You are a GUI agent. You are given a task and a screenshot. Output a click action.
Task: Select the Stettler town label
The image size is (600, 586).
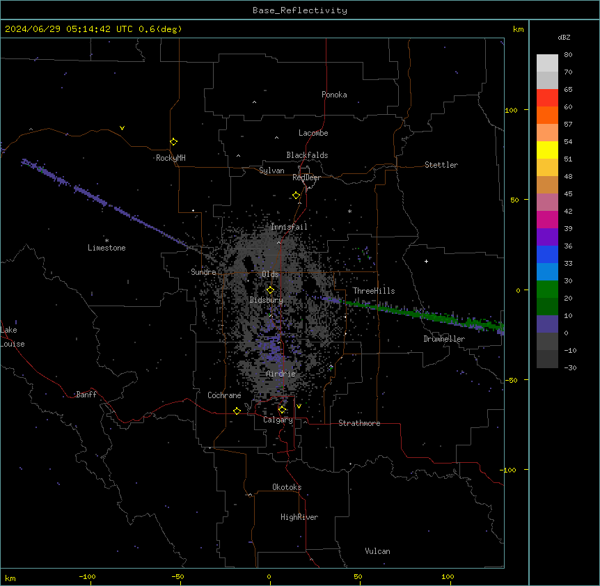point(441,165)
